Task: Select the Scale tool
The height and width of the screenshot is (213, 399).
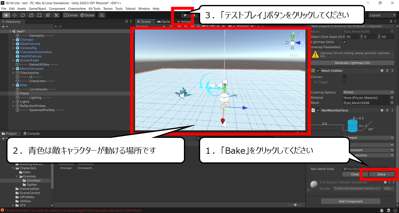Action: [31, 15]
